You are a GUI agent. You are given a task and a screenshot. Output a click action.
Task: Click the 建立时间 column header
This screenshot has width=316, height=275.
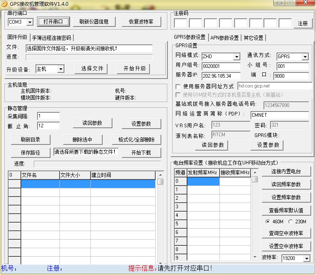pos(123,175)
